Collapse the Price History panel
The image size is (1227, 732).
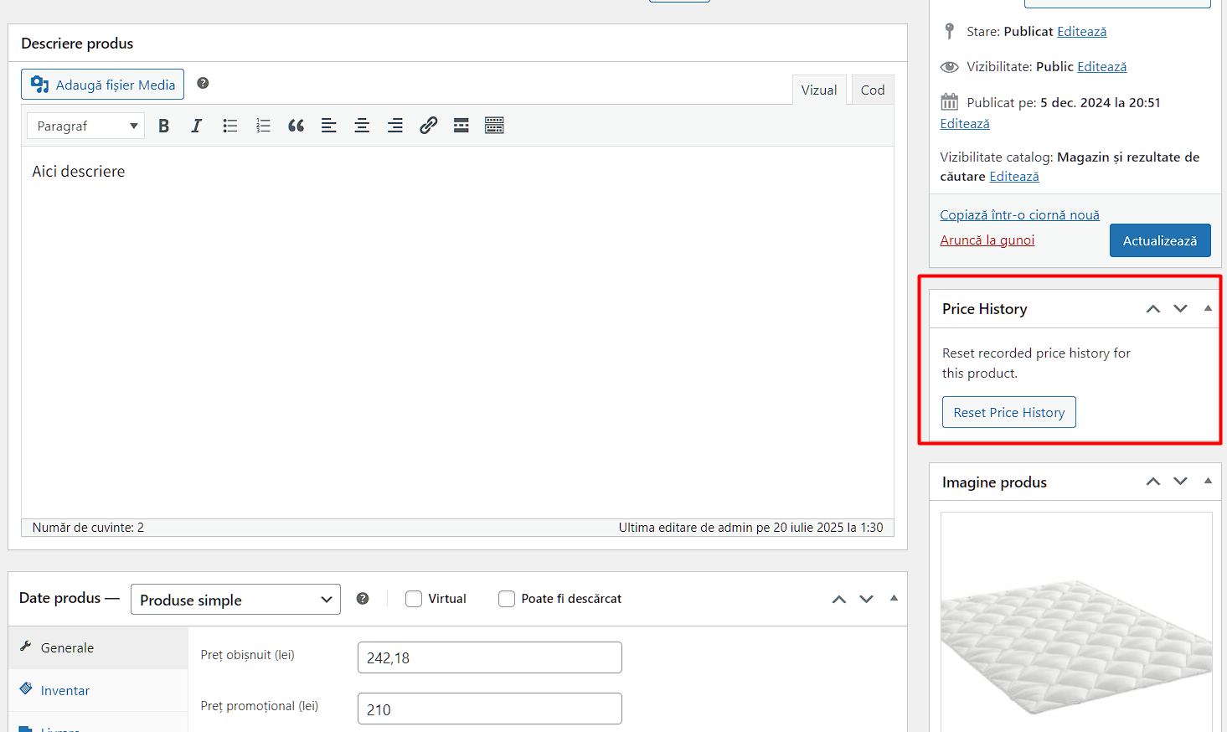pyautogui.click(x=1208, y=308)
